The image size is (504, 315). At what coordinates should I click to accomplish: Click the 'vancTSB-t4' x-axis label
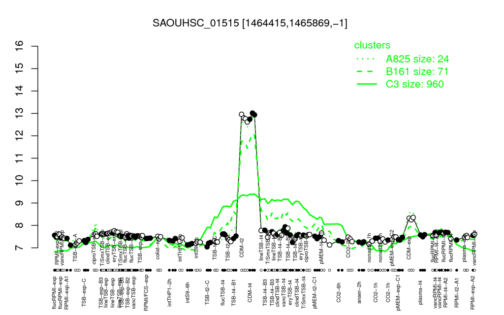(x=284, y=292)
